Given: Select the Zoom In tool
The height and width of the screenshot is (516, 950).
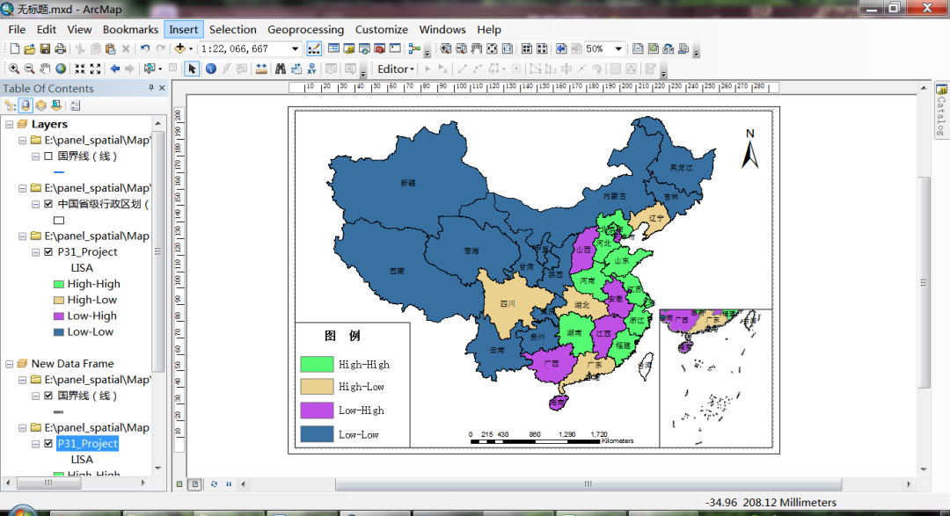Looking at the screenshot, I should [14, 69].
